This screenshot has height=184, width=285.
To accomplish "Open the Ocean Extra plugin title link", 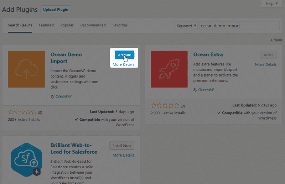I will 208,54.
